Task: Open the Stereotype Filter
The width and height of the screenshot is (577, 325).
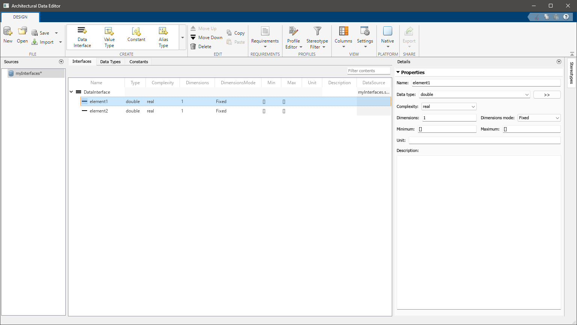Action: click(317, 37)
